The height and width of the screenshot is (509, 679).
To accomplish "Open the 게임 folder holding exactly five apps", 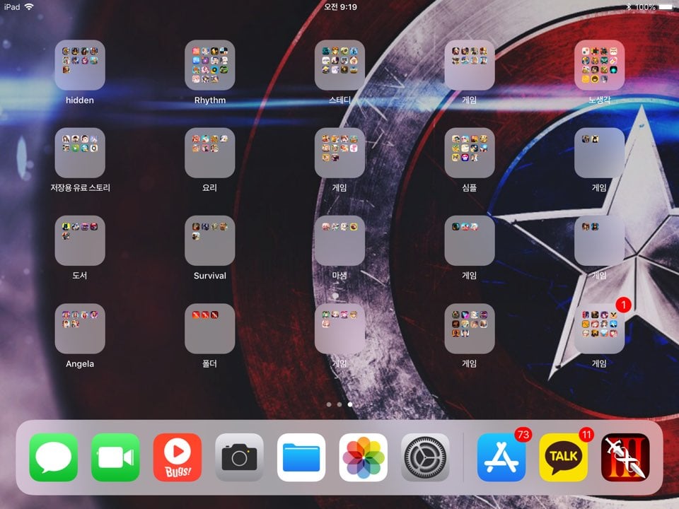I will point(339,329).
